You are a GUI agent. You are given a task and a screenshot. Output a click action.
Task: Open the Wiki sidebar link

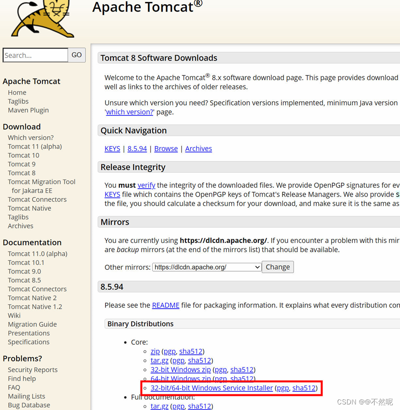click(x=14, y=316)
